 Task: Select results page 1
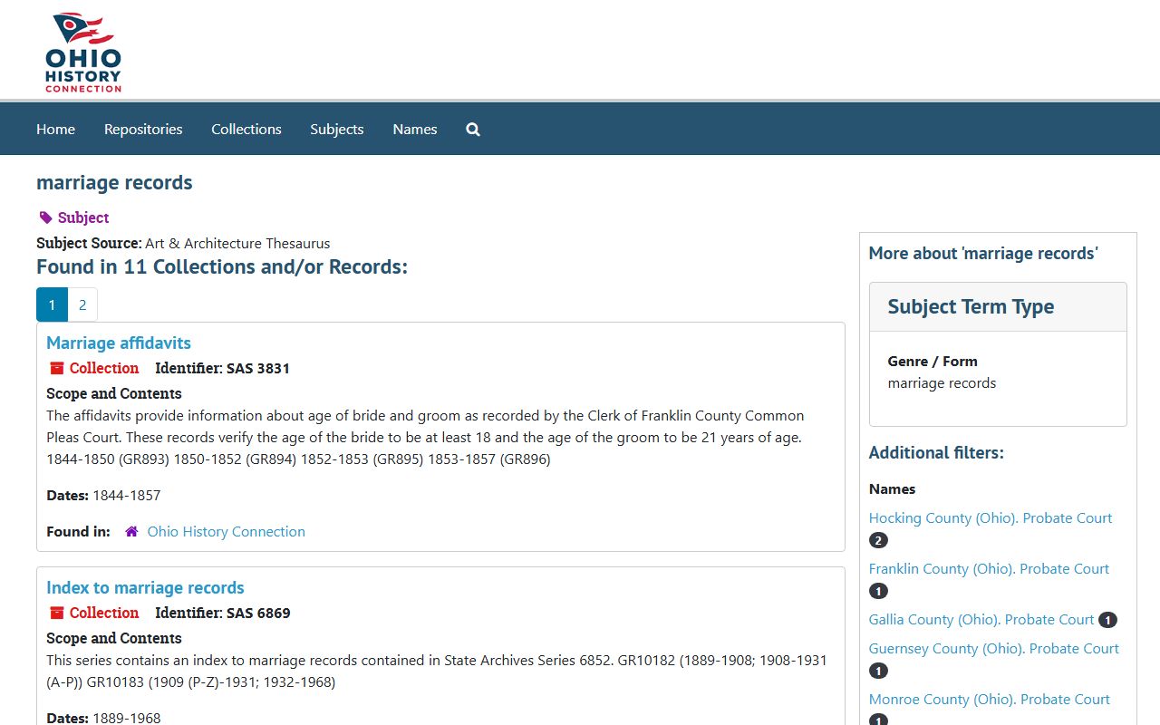52,304
